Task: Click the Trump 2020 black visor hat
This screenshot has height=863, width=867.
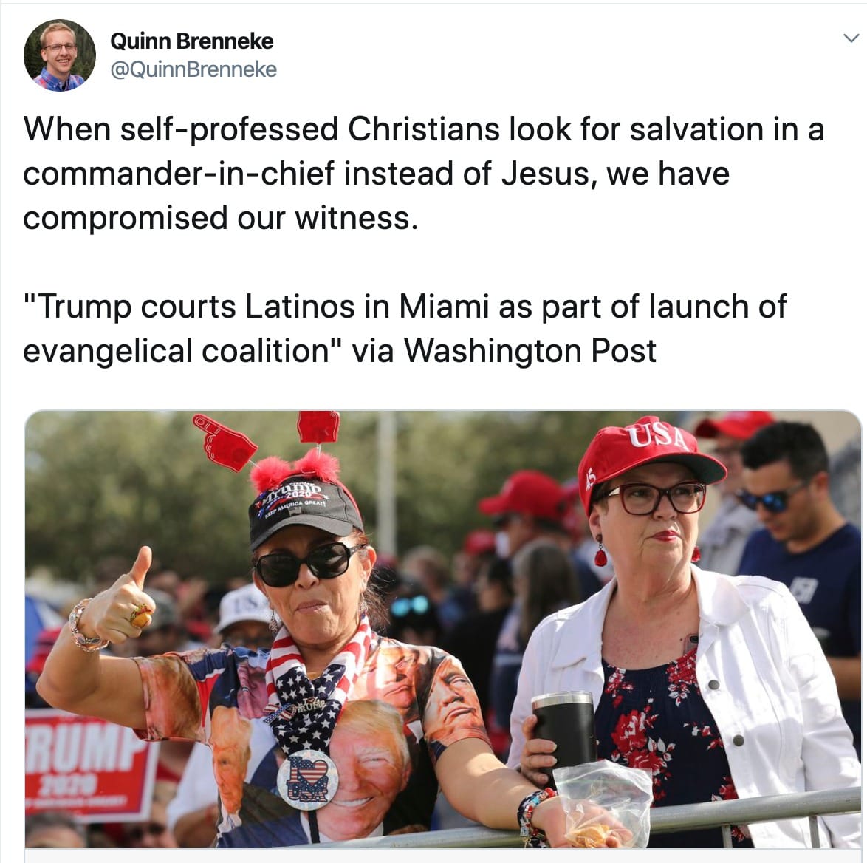Action: 304,509
